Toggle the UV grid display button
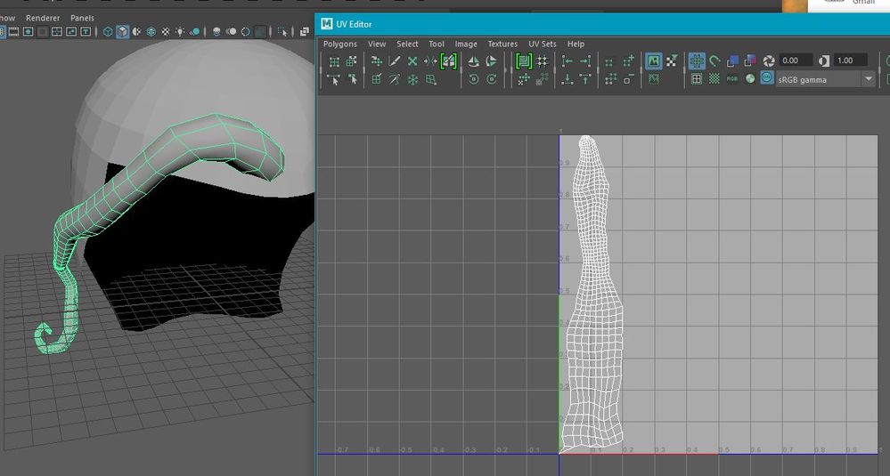 (697, 61)
